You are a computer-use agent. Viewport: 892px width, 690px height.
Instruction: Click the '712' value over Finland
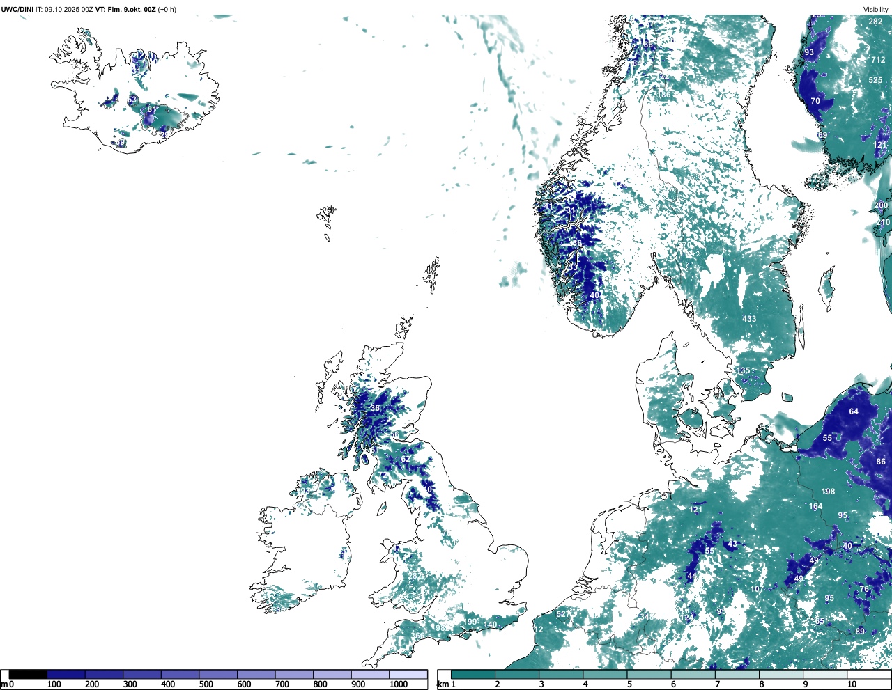click(878, 60)
